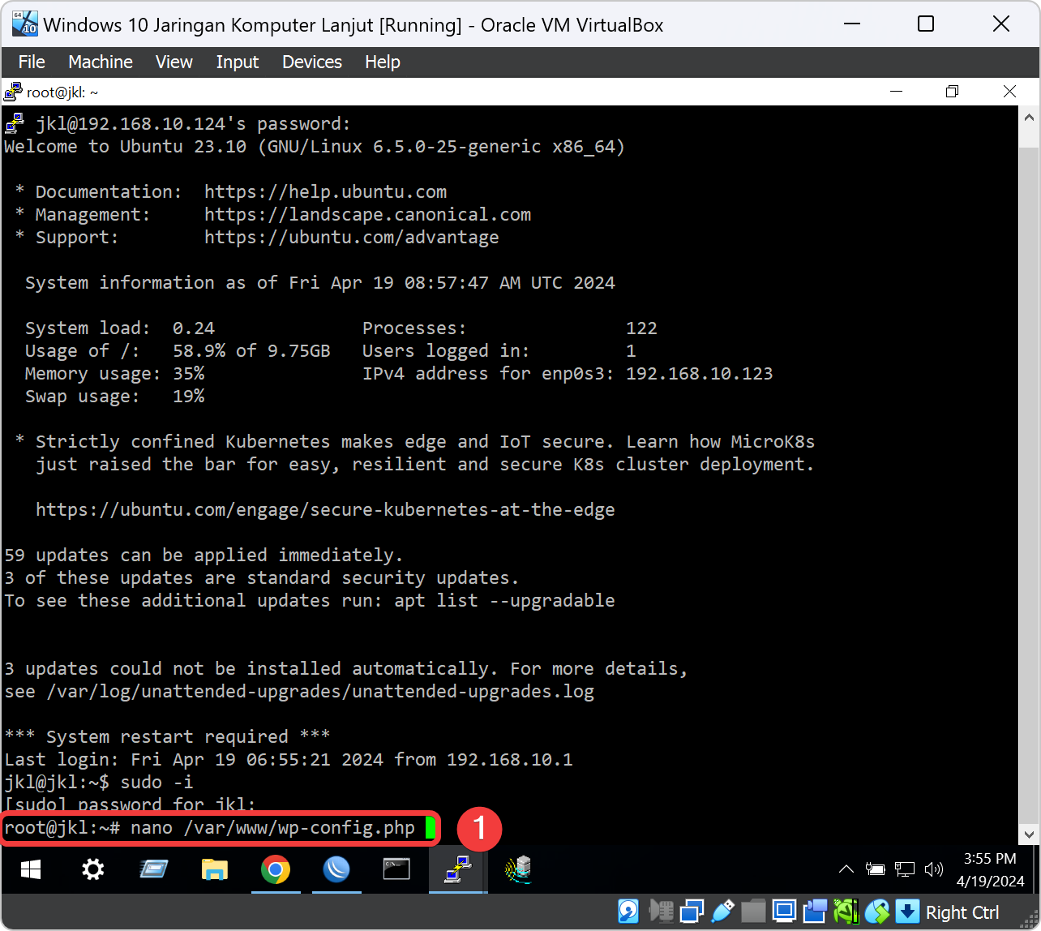
Task: Open the clock showing 3:55 PM
Action: (990, 869)
